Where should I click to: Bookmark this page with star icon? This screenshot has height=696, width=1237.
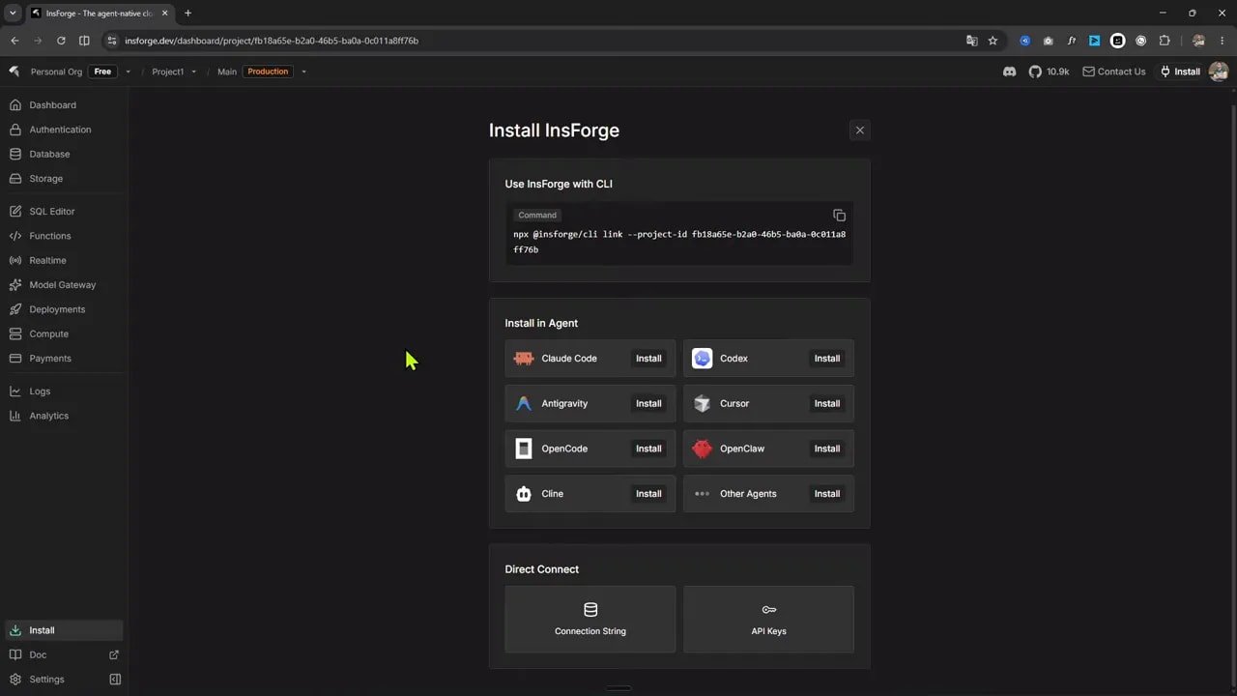[x=992, y=41]
